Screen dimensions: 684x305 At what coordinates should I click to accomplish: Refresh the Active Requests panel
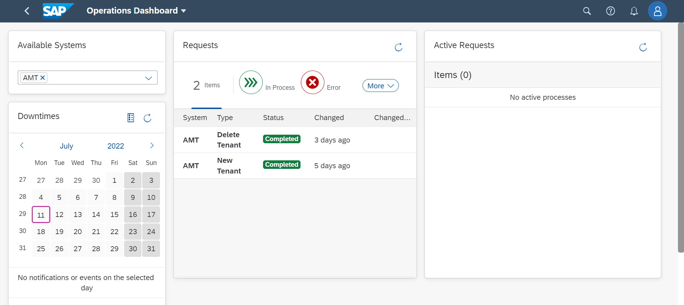[643, 47]
